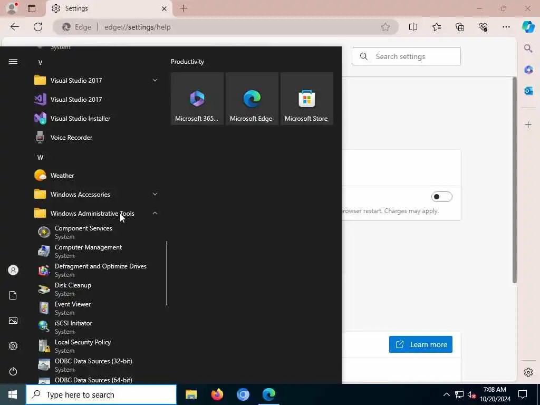Click the W letter group header
Viewport: 540px width, 405px height.
[40, 157]
